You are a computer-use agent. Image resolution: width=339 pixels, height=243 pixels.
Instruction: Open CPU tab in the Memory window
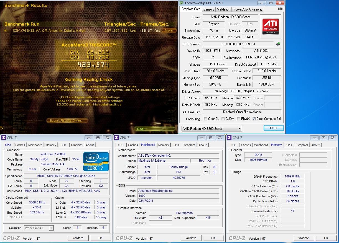tap(234, 145)
